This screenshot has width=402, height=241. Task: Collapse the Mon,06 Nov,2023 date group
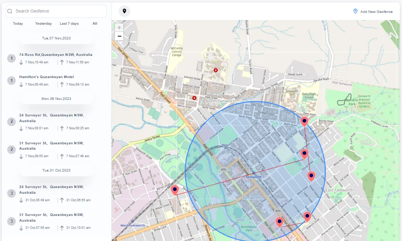(x=56, y=98)
